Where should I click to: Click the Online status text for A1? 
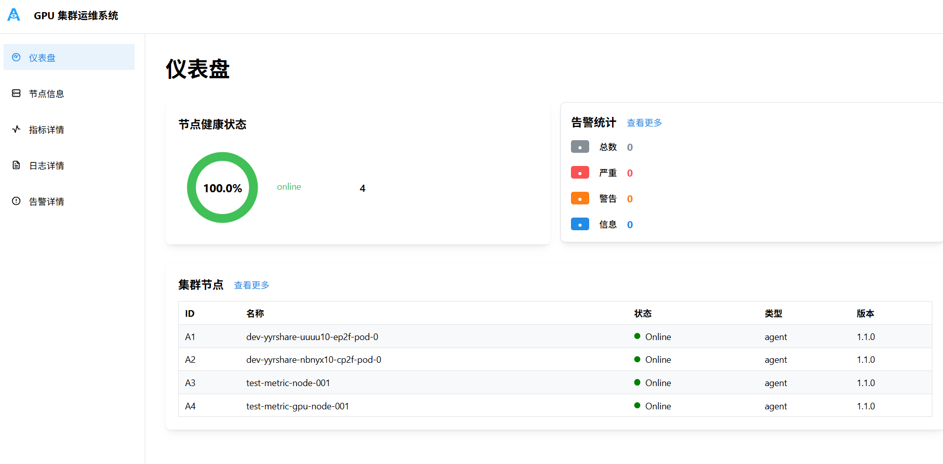pyautogui.click(x=658, y=337)
